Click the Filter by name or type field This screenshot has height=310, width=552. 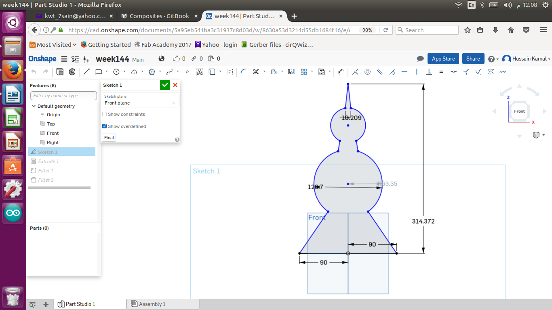[x=63, y=96]
